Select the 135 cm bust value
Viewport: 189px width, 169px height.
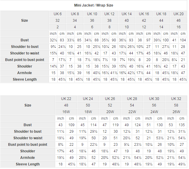click(182, 125)
